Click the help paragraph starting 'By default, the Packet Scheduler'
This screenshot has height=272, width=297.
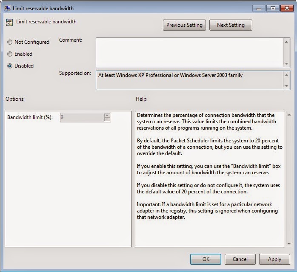point(210,147)
